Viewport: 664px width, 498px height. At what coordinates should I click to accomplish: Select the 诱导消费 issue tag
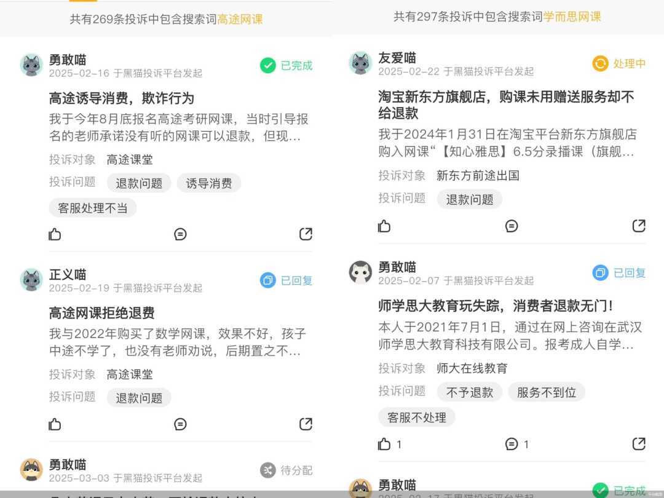click(x=209, y=183)
